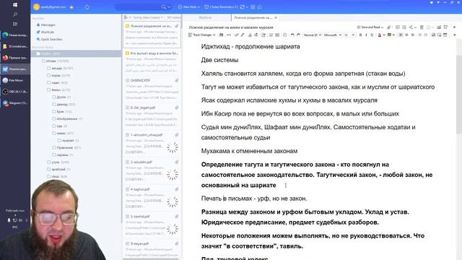Click the green highlight color button
This screenshot has width=462, height=260.
coord(389,35)
